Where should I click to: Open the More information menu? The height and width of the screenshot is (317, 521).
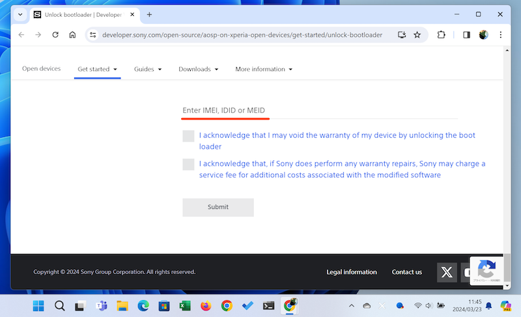pos(264,69)
